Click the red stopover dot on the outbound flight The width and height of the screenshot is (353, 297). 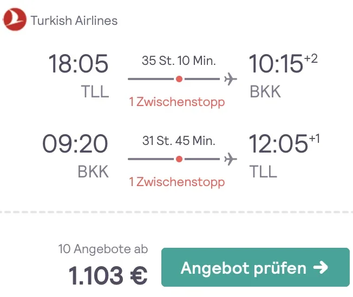point(179,80)
